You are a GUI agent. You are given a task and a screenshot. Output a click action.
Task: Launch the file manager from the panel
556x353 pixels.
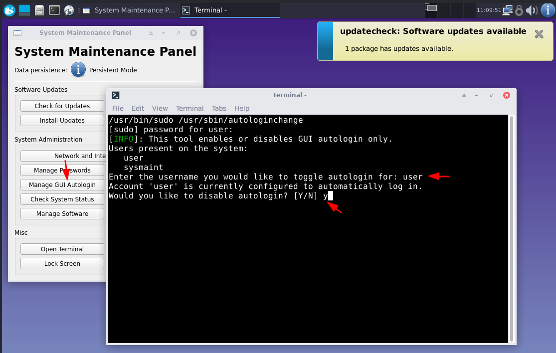coord(39,9)
